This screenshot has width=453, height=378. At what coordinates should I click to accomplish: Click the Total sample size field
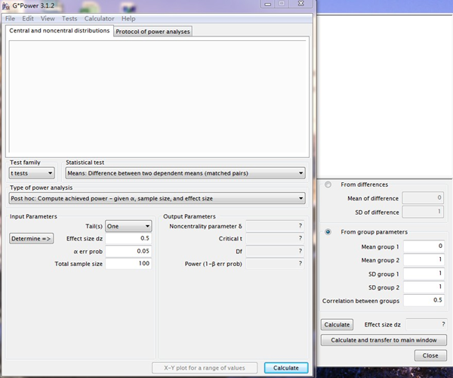(x=128, y=264)
